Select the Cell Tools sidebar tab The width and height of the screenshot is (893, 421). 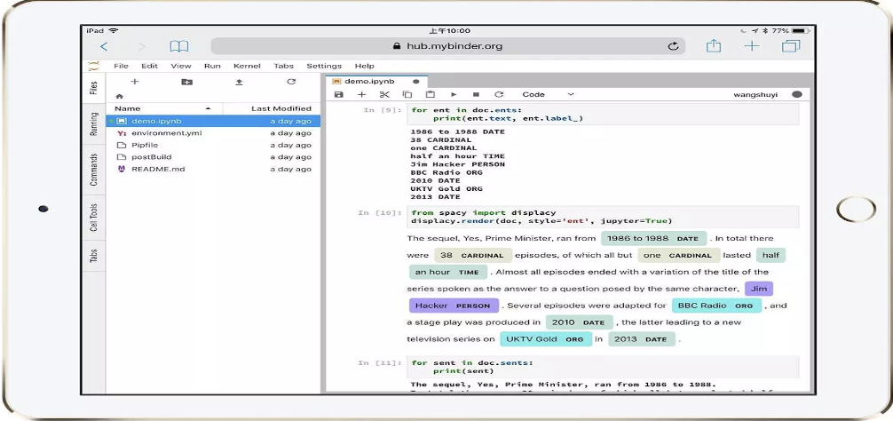click(x=94, y=218)
